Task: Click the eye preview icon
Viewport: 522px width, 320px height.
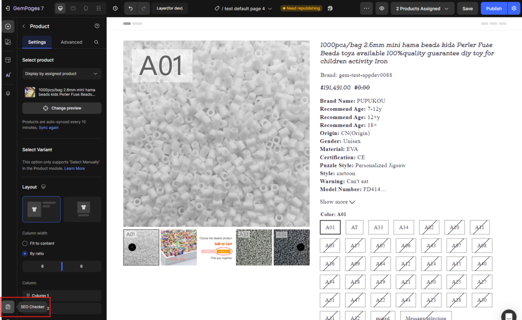Action: tap(381, 8)
